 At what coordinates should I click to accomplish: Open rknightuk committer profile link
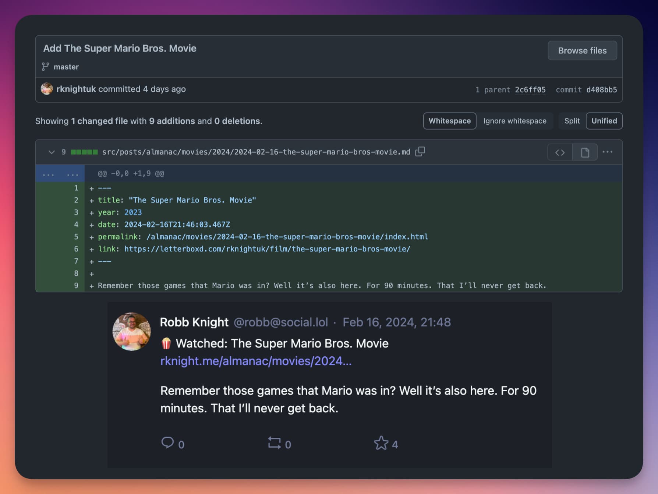[x=76, y=89]
